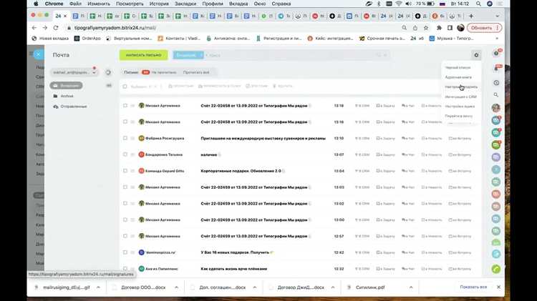
Task: Click the mailbox sync refresh icon
Action: 108,72
